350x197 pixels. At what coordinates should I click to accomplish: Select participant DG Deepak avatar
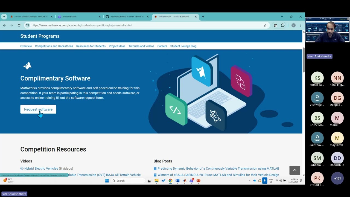pos(337,98)
